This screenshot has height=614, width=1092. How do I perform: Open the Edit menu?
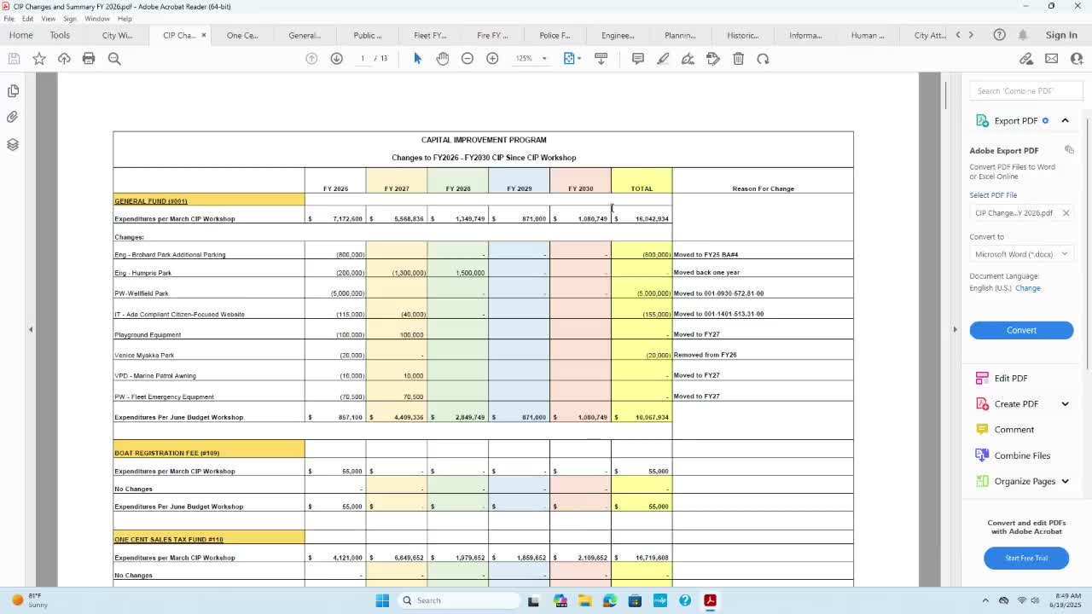point(28,19)
